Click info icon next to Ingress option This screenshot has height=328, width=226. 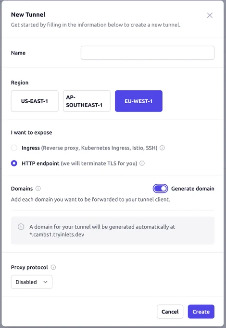coord(162,148)
